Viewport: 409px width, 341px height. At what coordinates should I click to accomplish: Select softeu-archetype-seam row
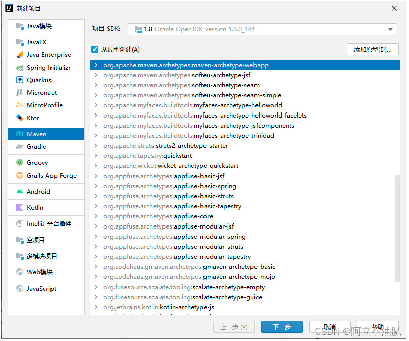[x=245, y=85]
